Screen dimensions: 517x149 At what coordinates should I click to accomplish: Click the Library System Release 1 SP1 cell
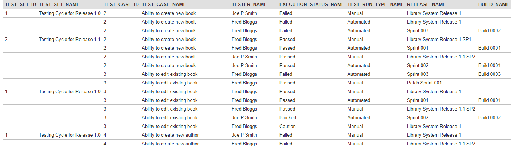[439, 40]
